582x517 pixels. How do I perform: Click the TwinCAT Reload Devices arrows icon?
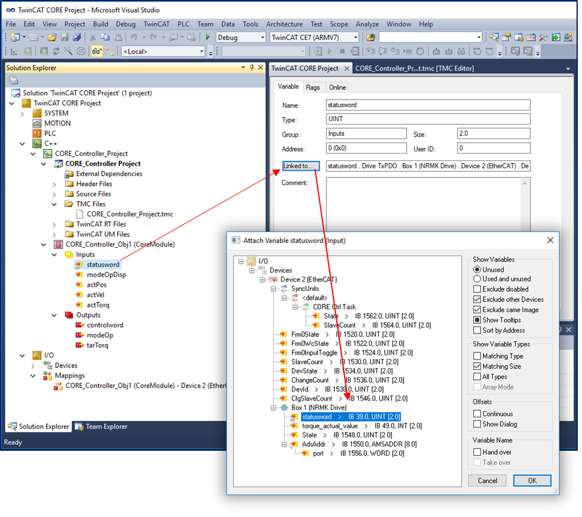pyautogui.click(x=56, y=51)
